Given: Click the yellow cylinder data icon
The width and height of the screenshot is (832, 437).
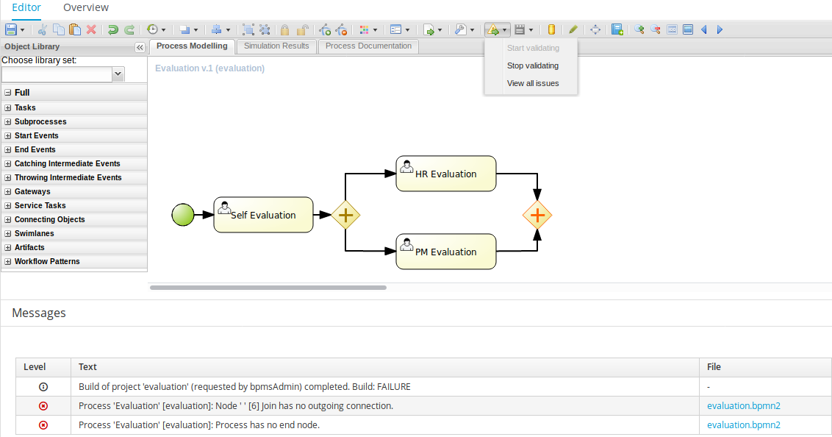Looking at the screenshot, I should point(551,29).
